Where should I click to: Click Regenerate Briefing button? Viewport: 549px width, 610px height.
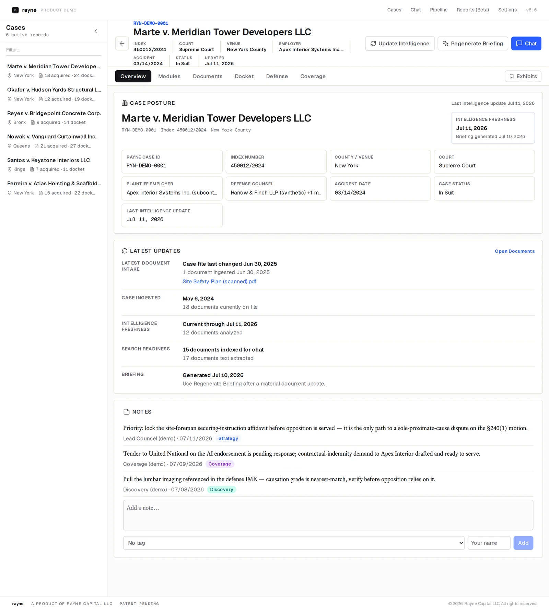pyautogui.click(x=473, y=44)
